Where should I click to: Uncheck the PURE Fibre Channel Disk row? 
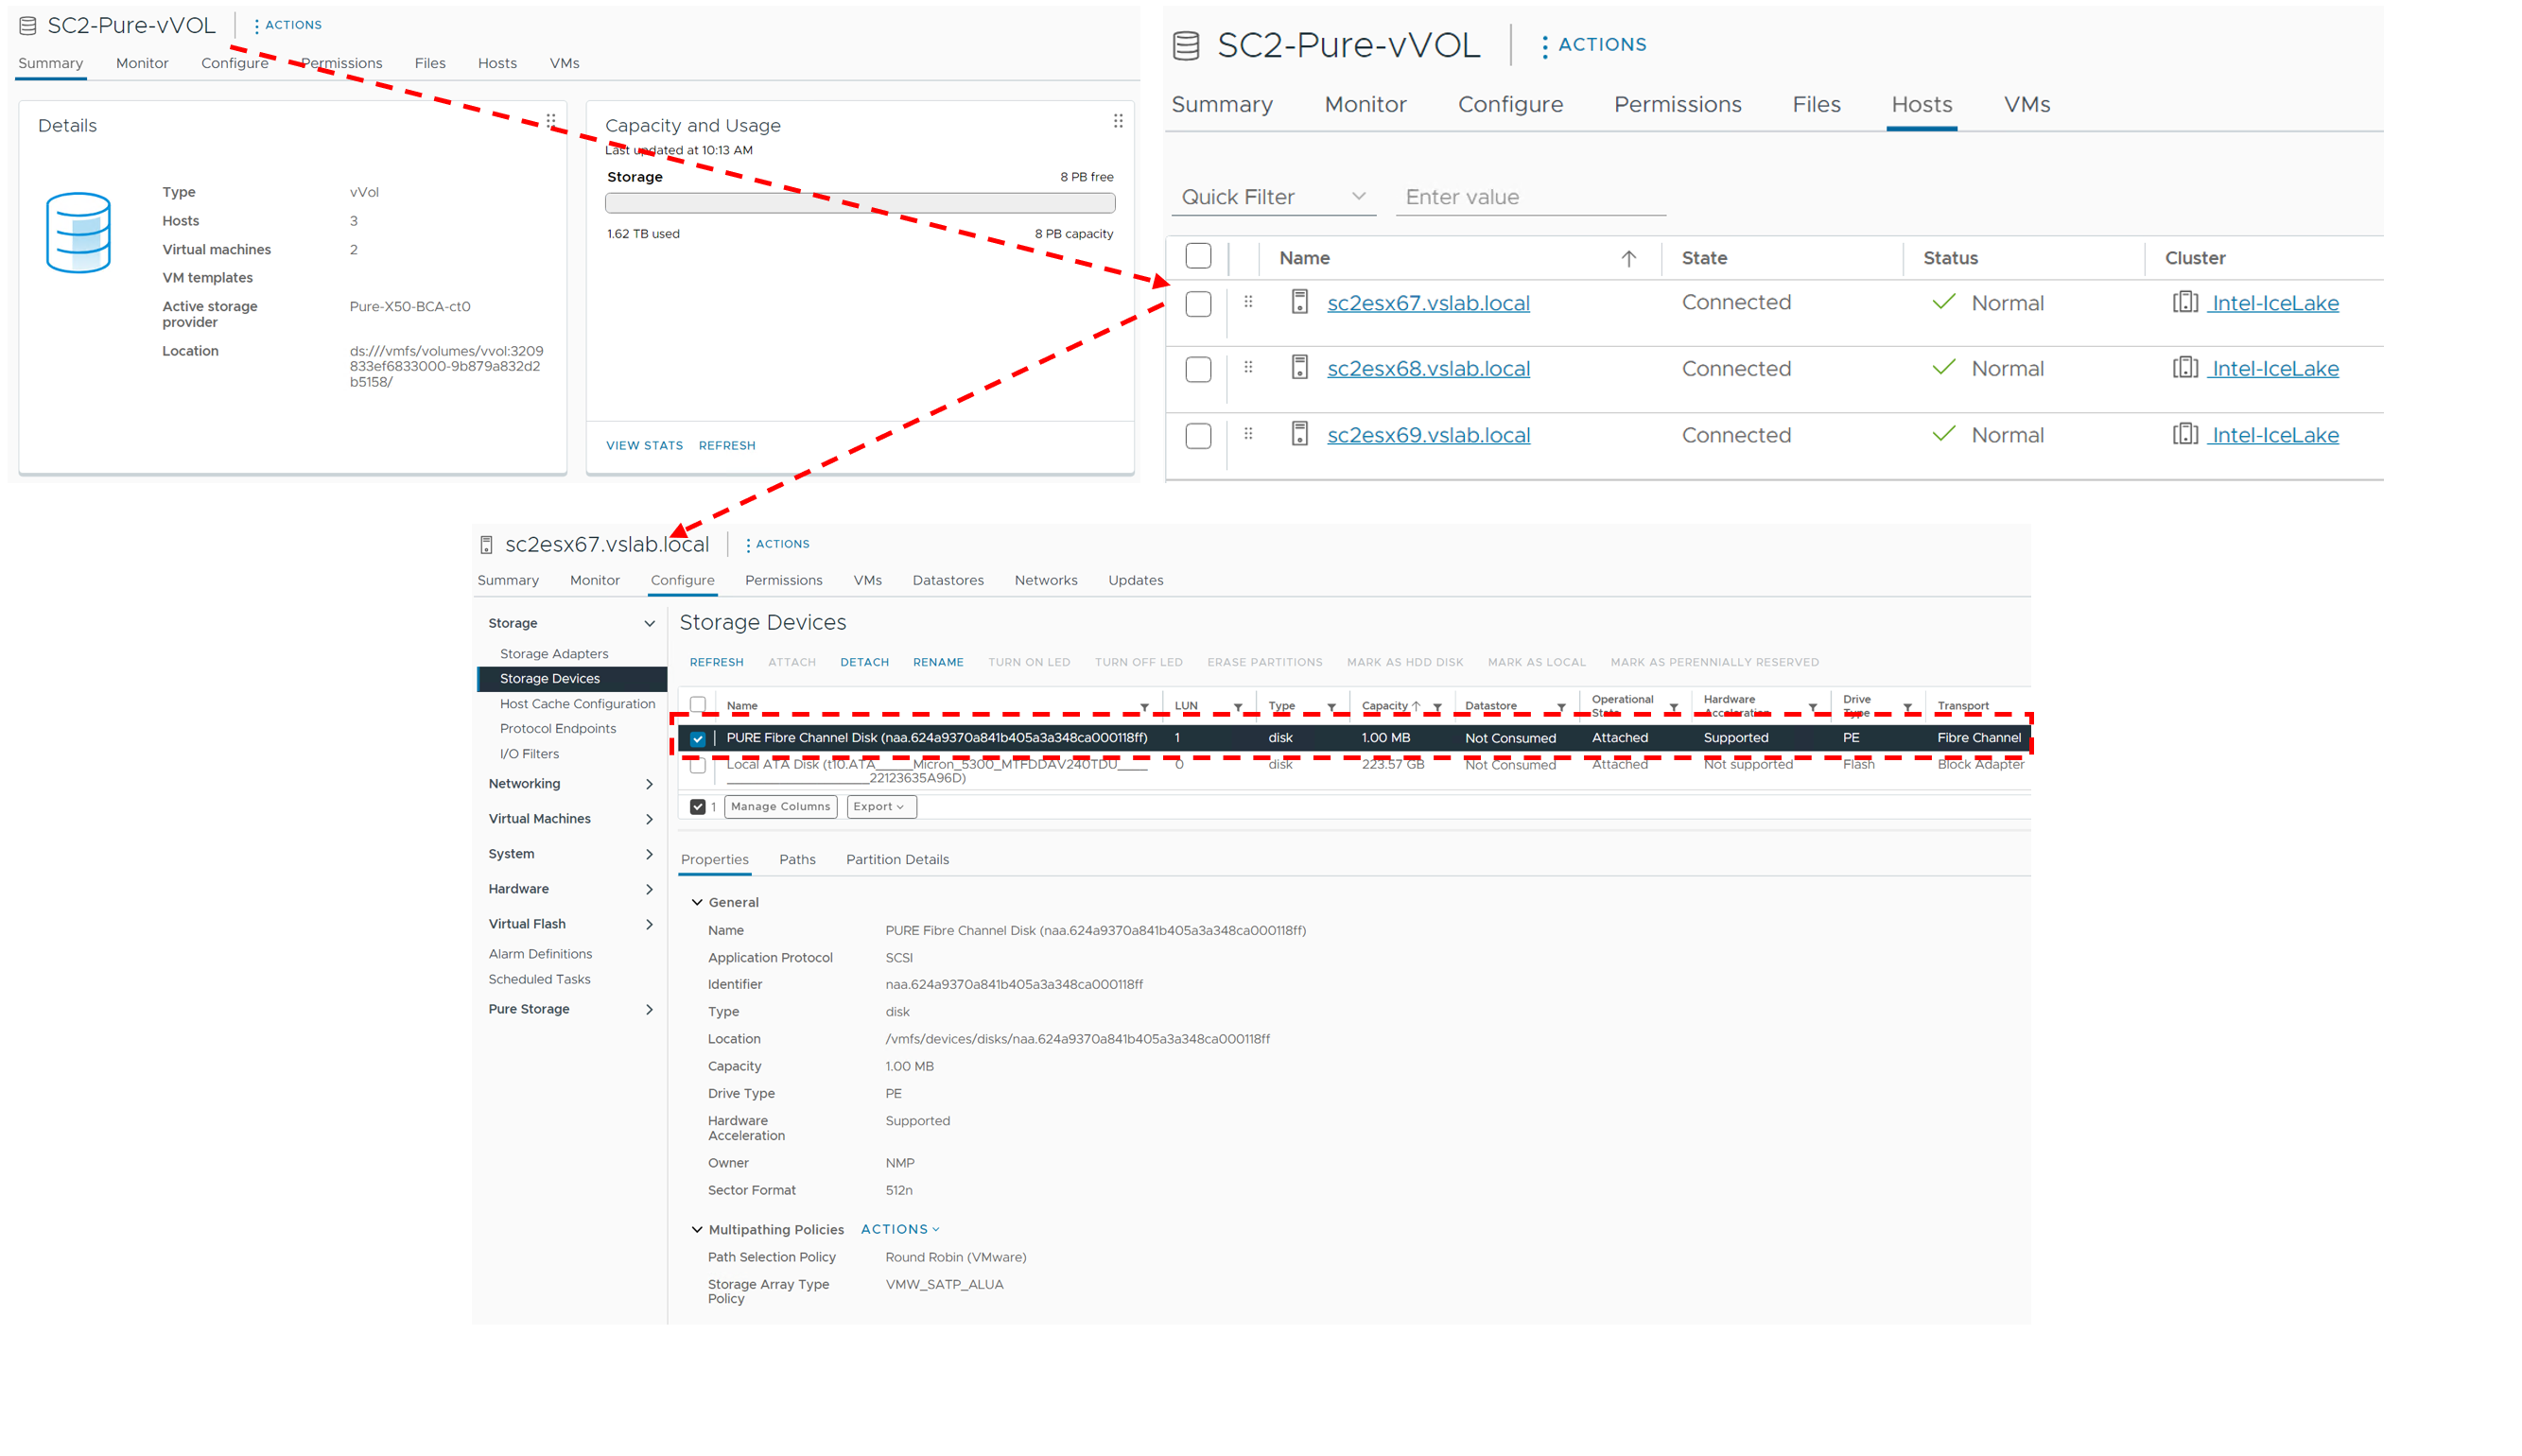(x=698, y=739)
